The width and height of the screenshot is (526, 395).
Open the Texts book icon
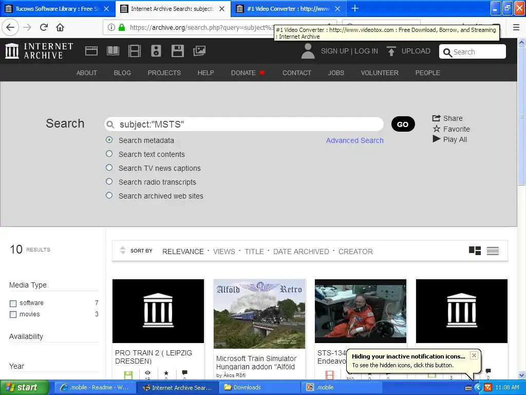coord(112,51)
